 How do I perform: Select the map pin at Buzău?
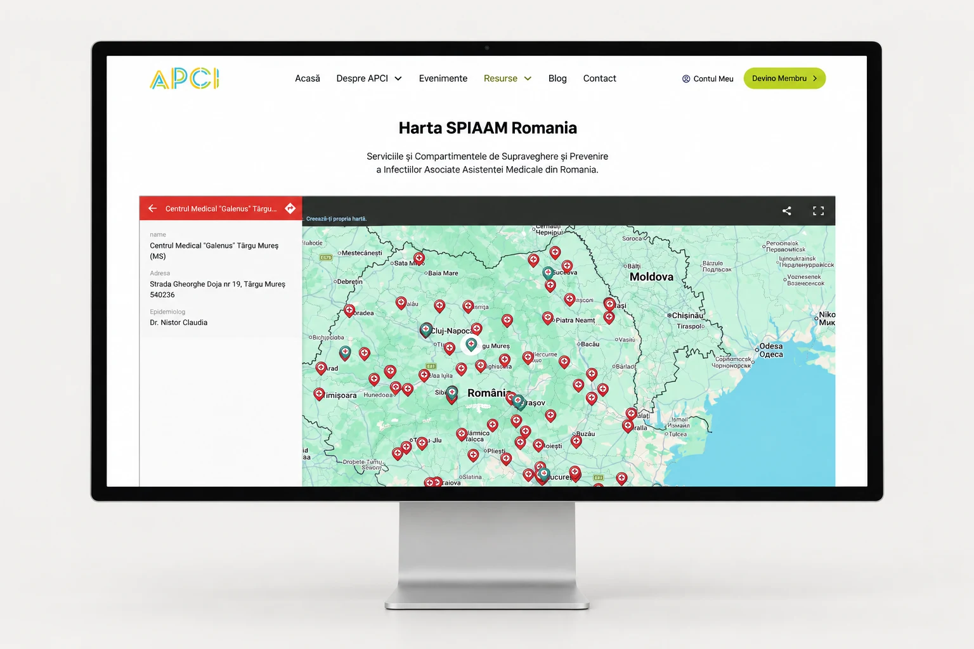[x=576, y=441]
